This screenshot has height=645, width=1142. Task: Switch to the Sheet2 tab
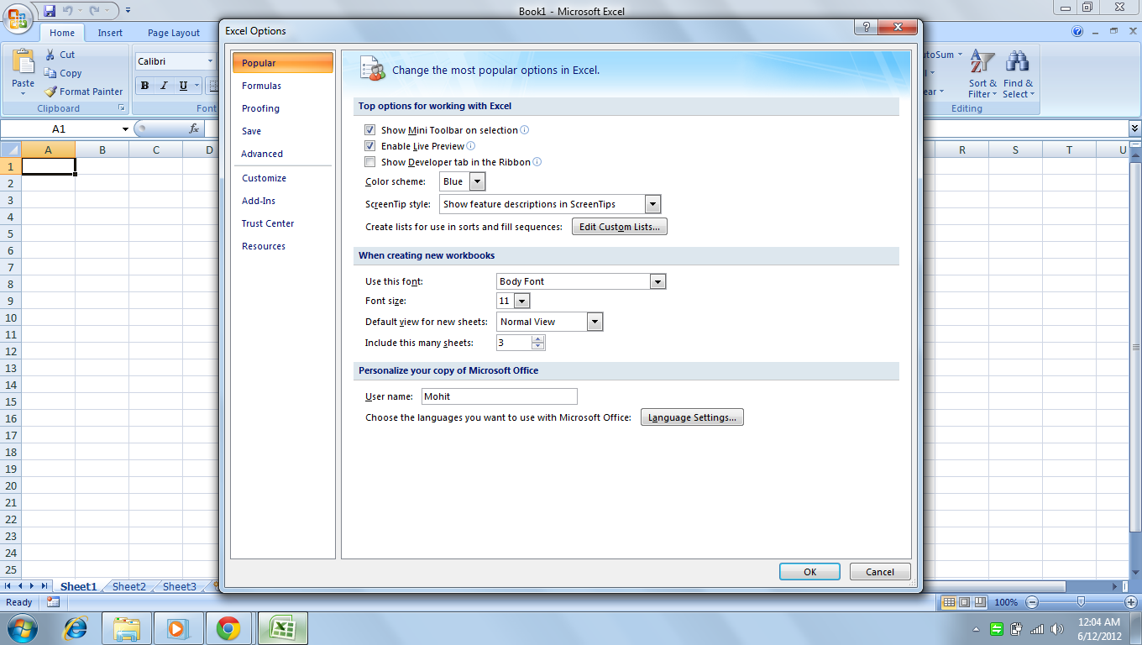[128, 586]
